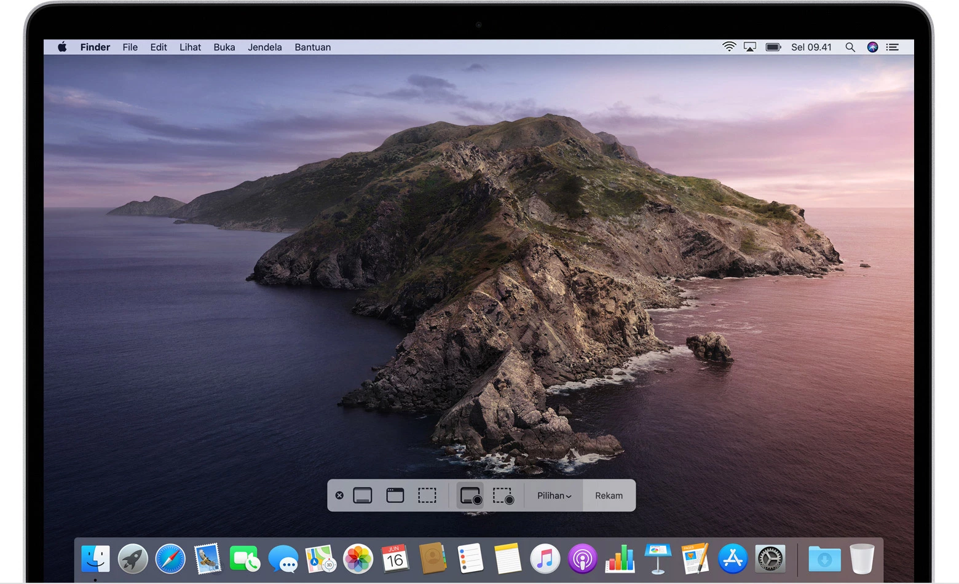Open the Bantuan menu
This screenshot has height=584, width=959.
(312, 47)
